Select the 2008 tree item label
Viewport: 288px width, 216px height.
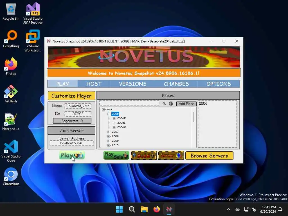(x=115, y=136)
